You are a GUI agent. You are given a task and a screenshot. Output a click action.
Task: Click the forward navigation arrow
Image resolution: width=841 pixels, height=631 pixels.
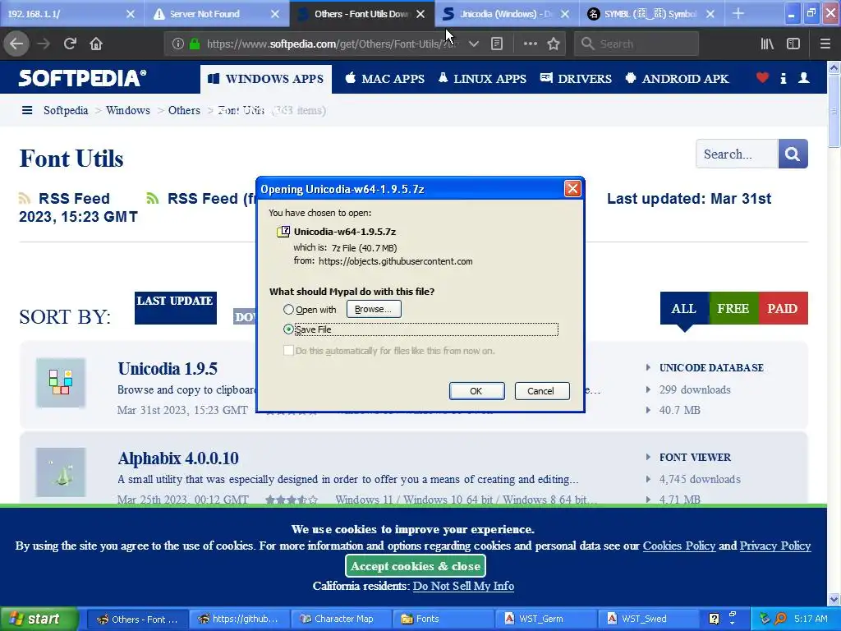44,44
